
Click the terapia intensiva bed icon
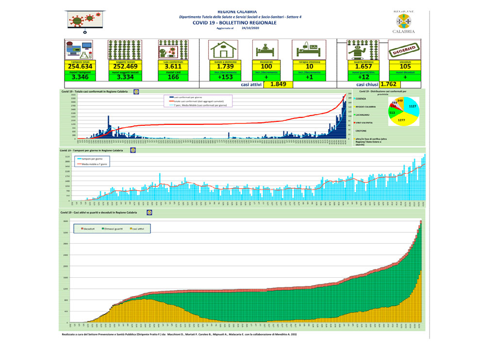tap(309, 50)
